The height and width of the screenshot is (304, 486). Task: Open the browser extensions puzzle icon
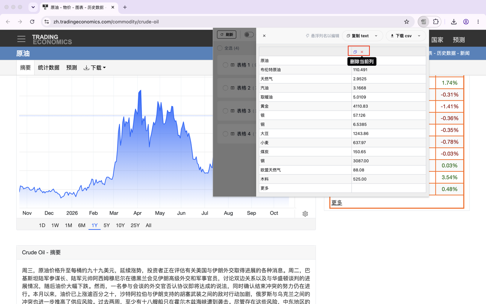pos(436,22)
